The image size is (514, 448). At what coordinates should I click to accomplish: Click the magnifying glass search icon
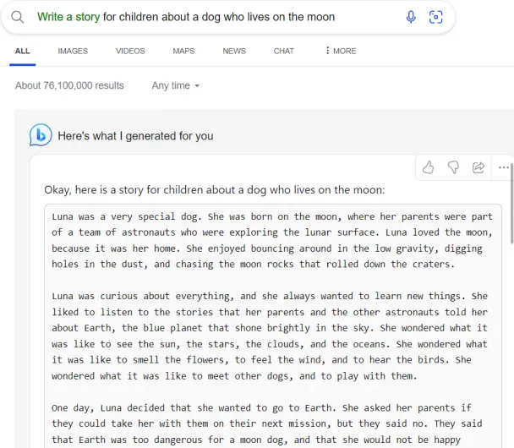[18, 17]
